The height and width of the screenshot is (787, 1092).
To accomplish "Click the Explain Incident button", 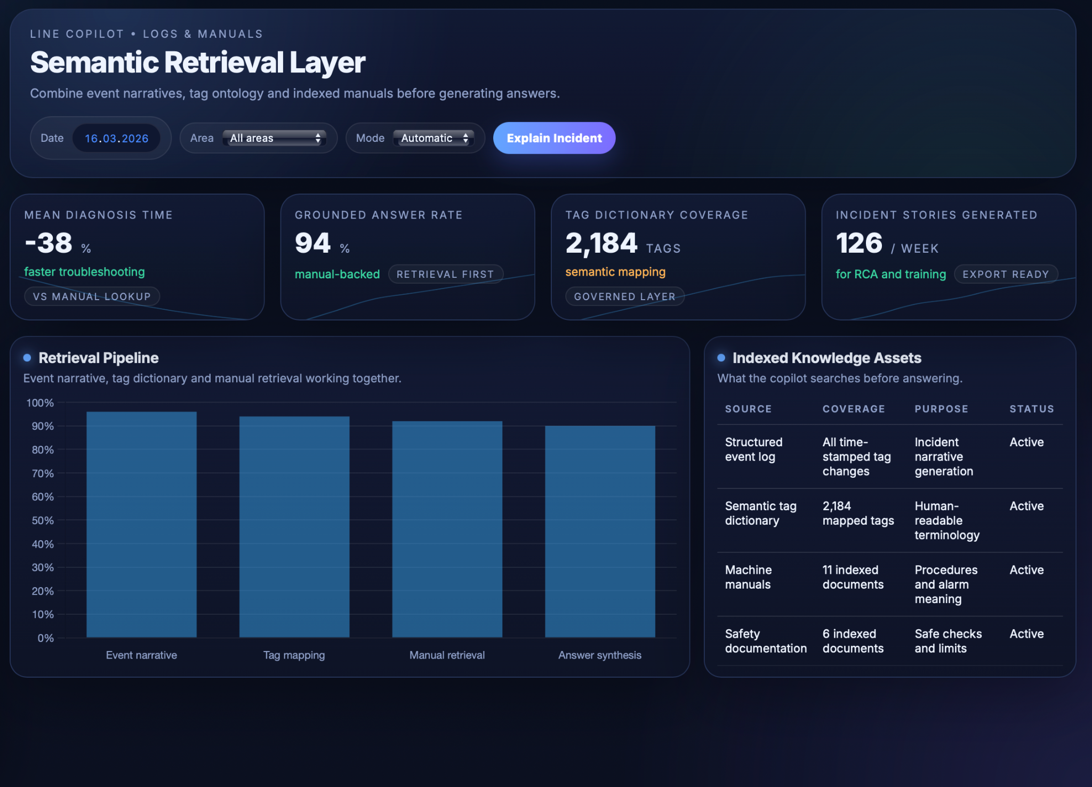I will [554, 138].
